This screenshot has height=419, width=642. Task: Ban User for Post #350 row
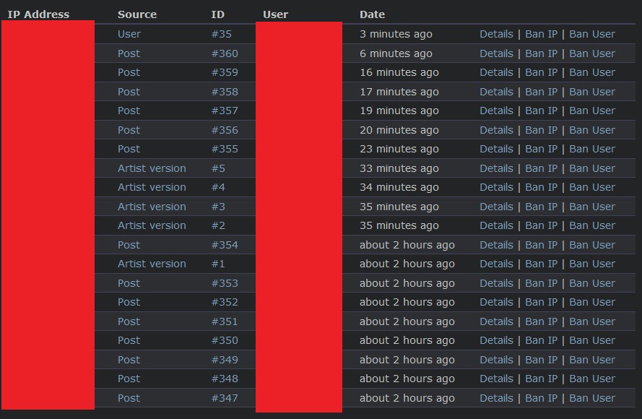pos(592,340)
